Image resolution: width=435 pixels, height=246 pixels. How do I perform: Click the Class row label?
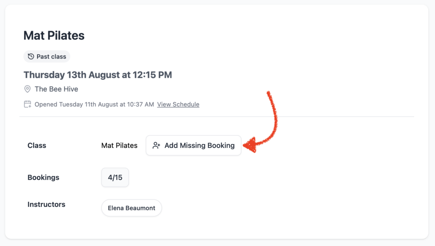(x=37, y=145)
